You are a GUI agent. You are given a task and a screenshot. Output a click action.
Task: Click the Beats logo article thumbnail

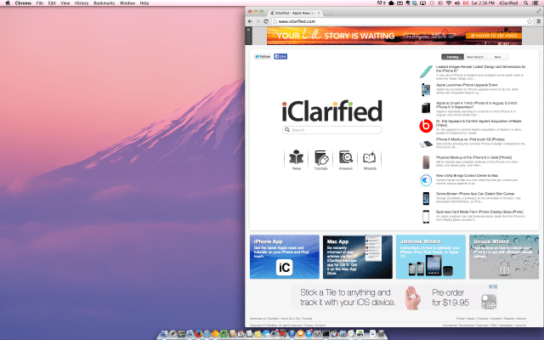pos(426,127)
